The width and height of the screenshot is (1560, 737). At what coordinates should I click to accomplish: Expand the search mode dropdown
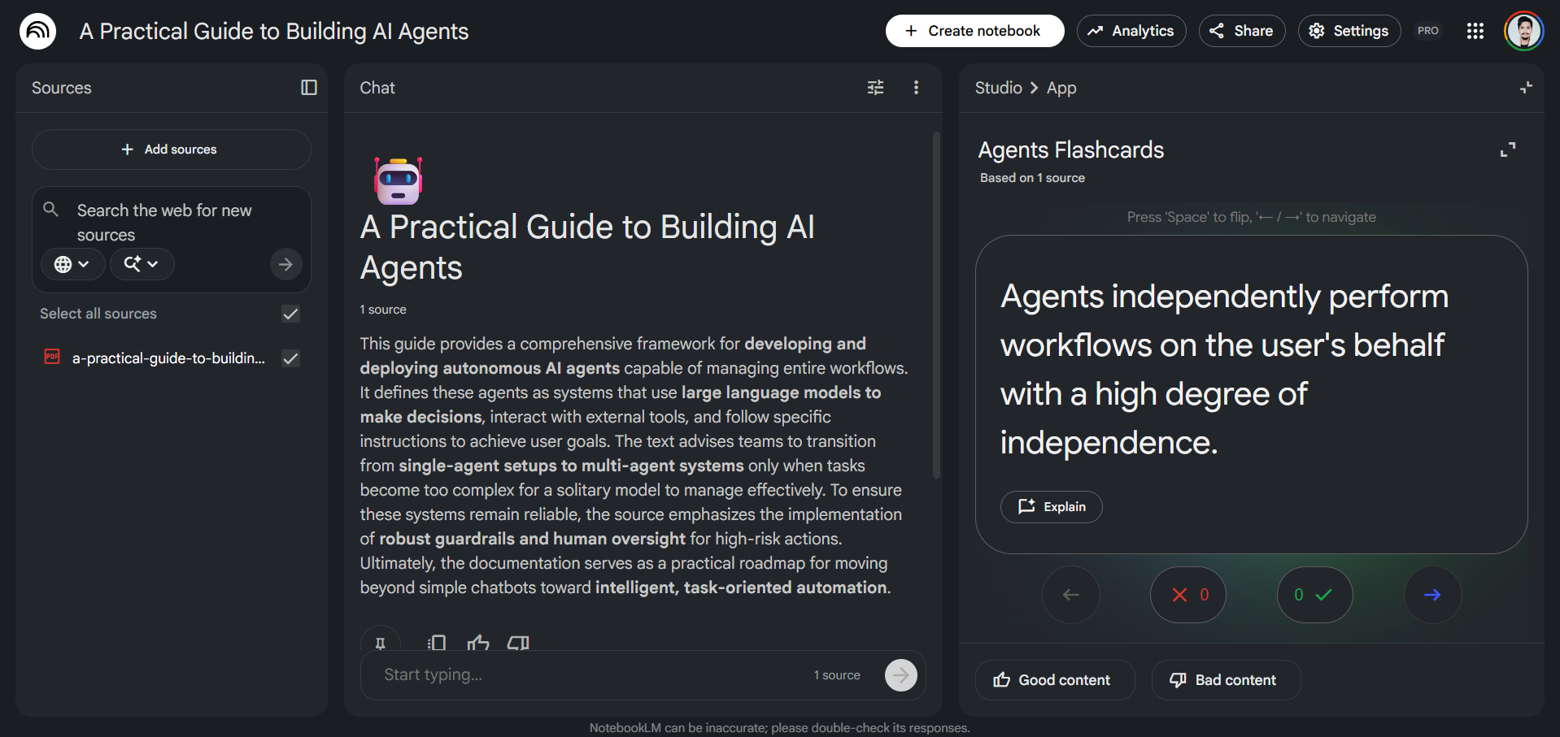(x=142, y=264)
